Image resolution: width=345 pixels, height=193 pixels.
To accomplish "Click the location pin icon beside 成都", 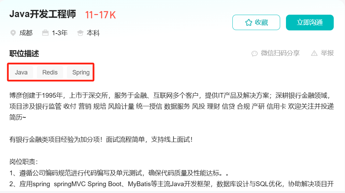I will tap(13, 33).
